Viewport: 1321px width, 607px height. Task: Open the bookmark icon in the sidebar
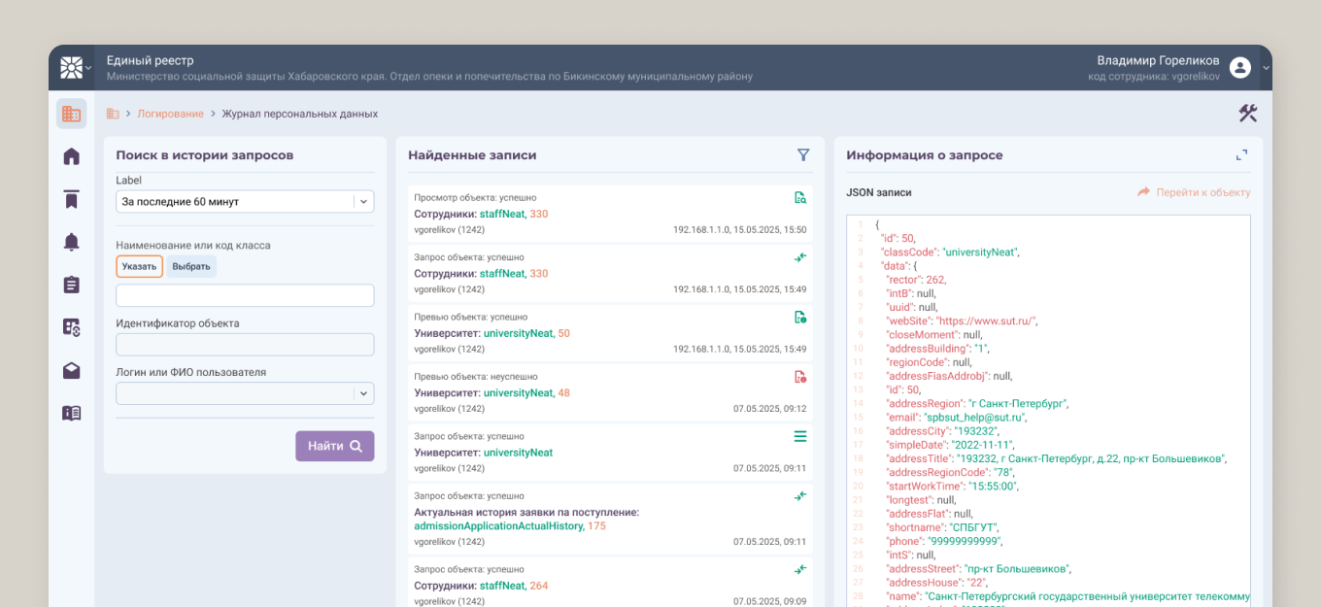[x=71, y=199]
